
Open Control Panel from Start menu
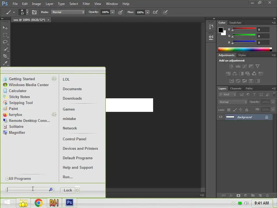click(x=74, y=139)
